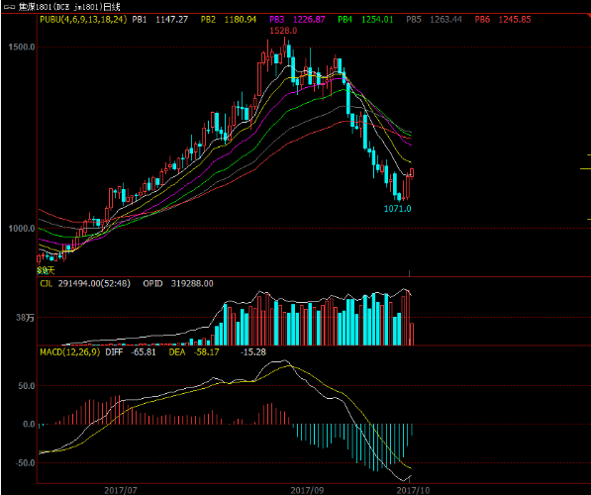Click the red PB6 1245.85 legend
Image resolution: width=591 pixels, height=495 pixels.
click(503, 19)
